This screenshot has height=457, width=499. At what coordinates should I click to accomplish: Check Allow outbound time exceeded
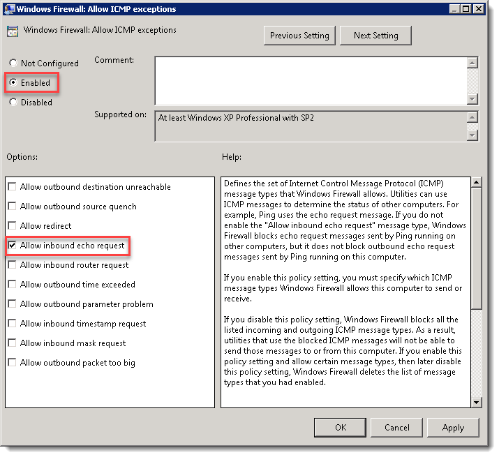12,285
